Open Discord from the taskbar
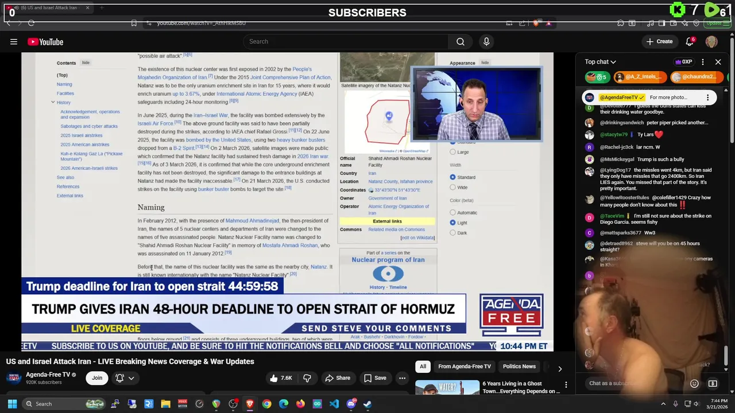735x413 pixels. click(351, 404)
